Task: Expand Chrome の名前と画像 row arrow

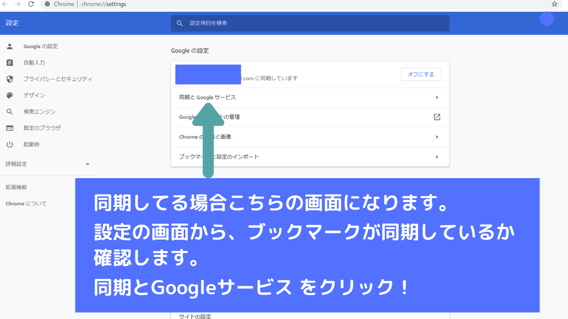Action: tap(437, 137)
